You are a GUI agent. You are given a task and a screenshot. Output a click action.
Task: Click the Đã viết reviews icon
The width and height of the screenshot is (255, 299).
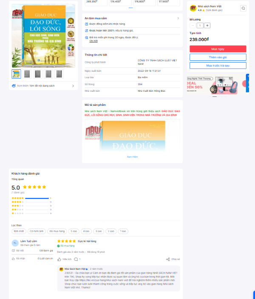pyautogui.click(x=13, y=251)
